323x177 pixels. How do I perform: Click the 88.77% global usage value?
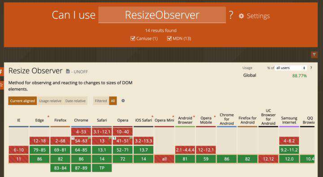pos(300,76)
